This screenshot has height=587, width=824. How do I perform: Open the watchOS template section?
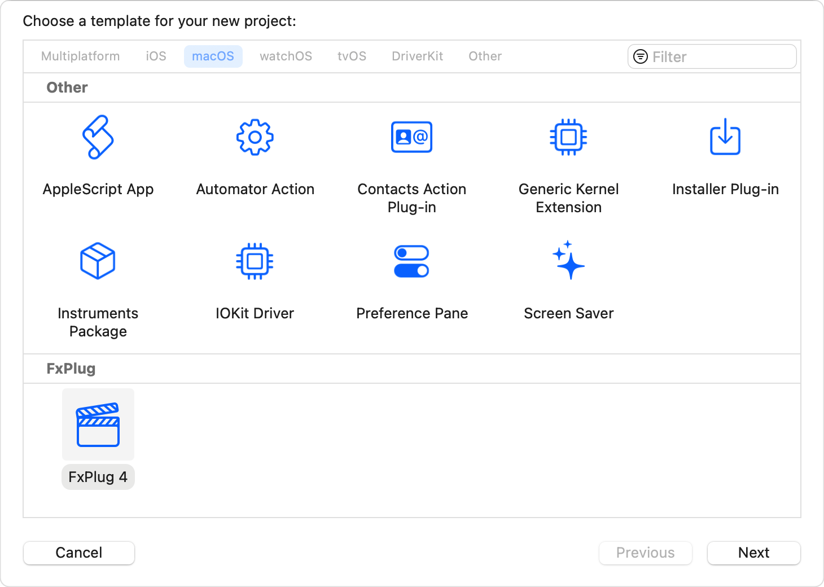286,56
